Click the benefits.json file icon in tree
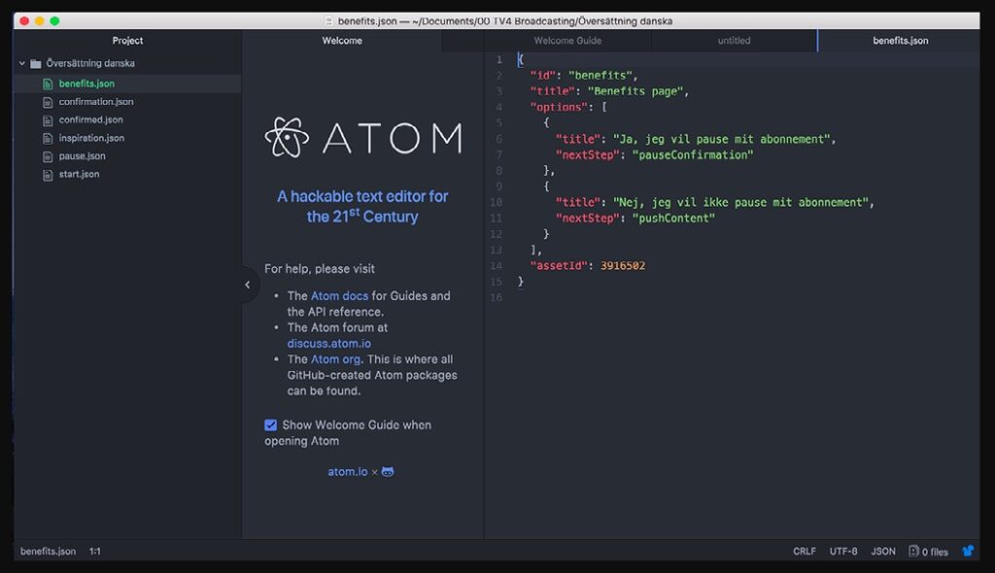Screen dimensions: 995x573 (x=48, y=84)
